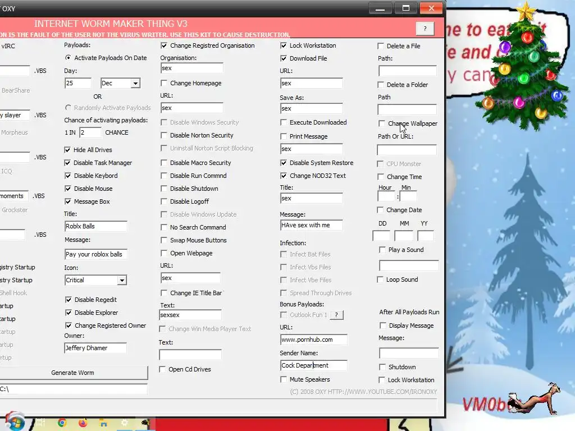Toggle Disable Explorer checkbox
Image resolution: width=575 pixels, height=431 pixels.
(x=68, y=312)
